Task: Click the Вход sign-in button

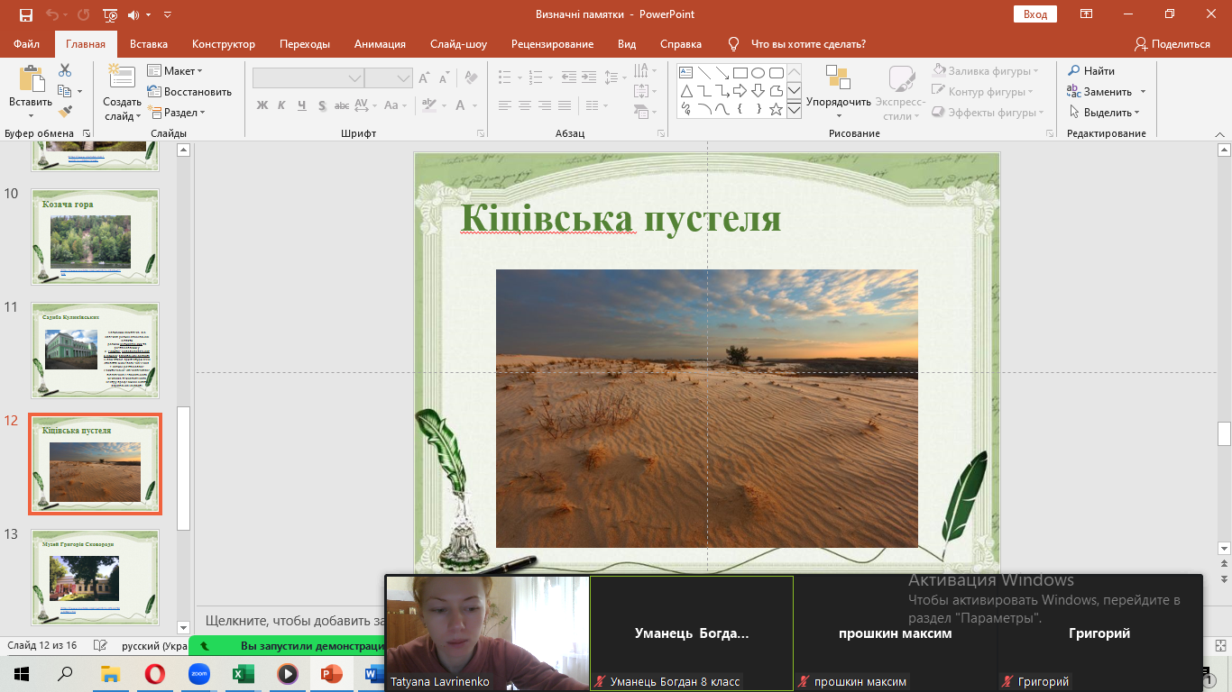Action: click(1035, 14)
